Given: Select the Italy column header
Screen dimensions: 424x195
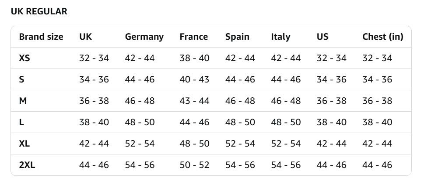Looking at the screenshot, I should tap(280, 37).
